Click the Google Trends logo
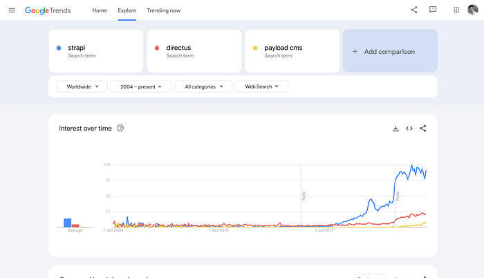484x278 pixels. click(54, 10)
